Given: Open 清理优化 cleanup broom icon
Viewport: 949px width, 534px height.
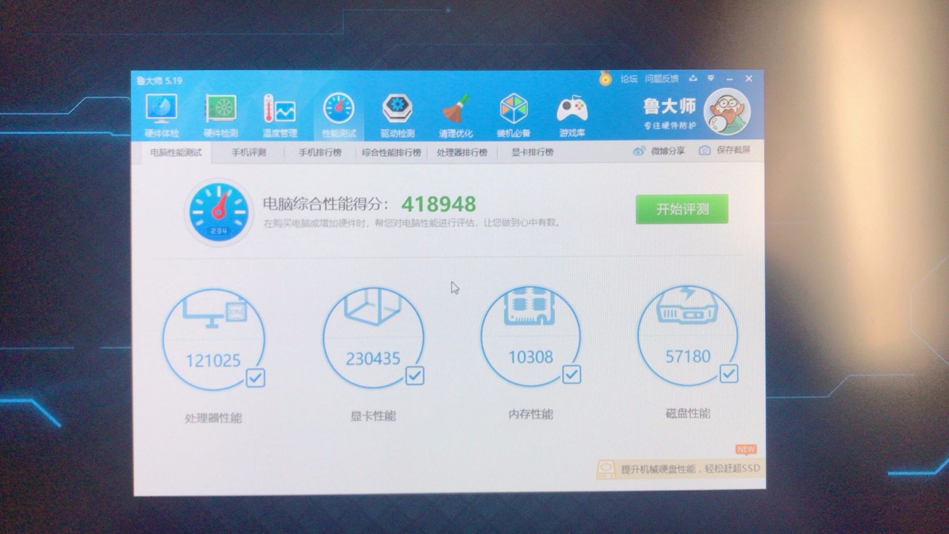Looking at the screenshot, I should [x=456, y=109].
